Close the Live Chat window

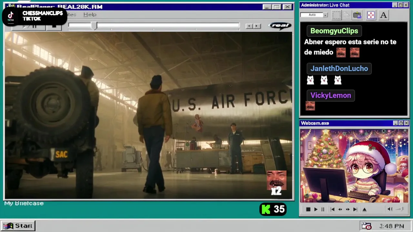(x=406, y=5)
